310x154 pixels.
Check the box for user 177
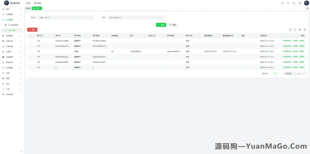tap(31, 46)
